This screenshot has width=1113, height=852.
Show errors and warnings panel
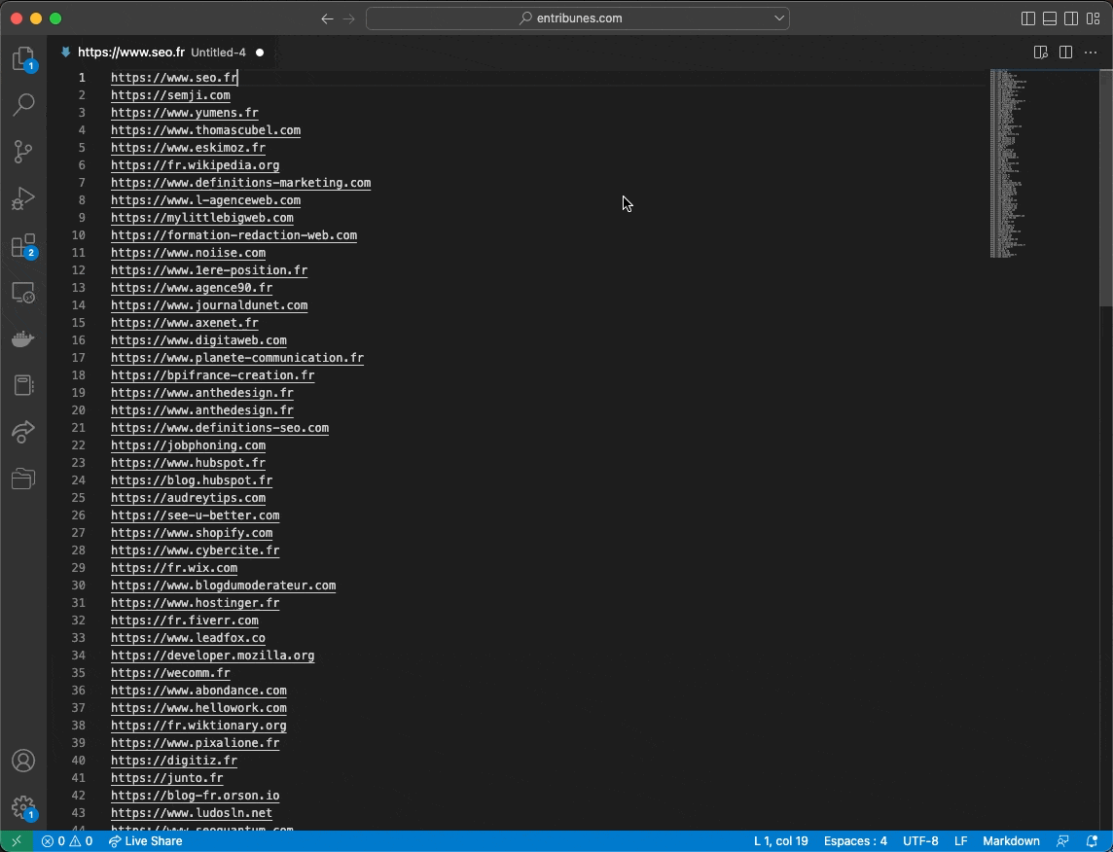click(67, 841)
